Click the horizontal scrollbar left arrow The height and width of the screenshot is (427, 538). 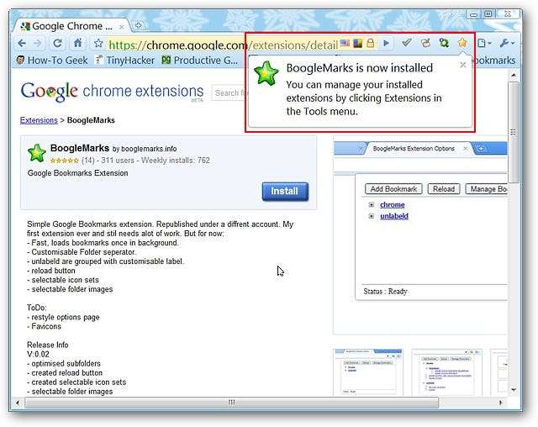[x=18, y=403]
